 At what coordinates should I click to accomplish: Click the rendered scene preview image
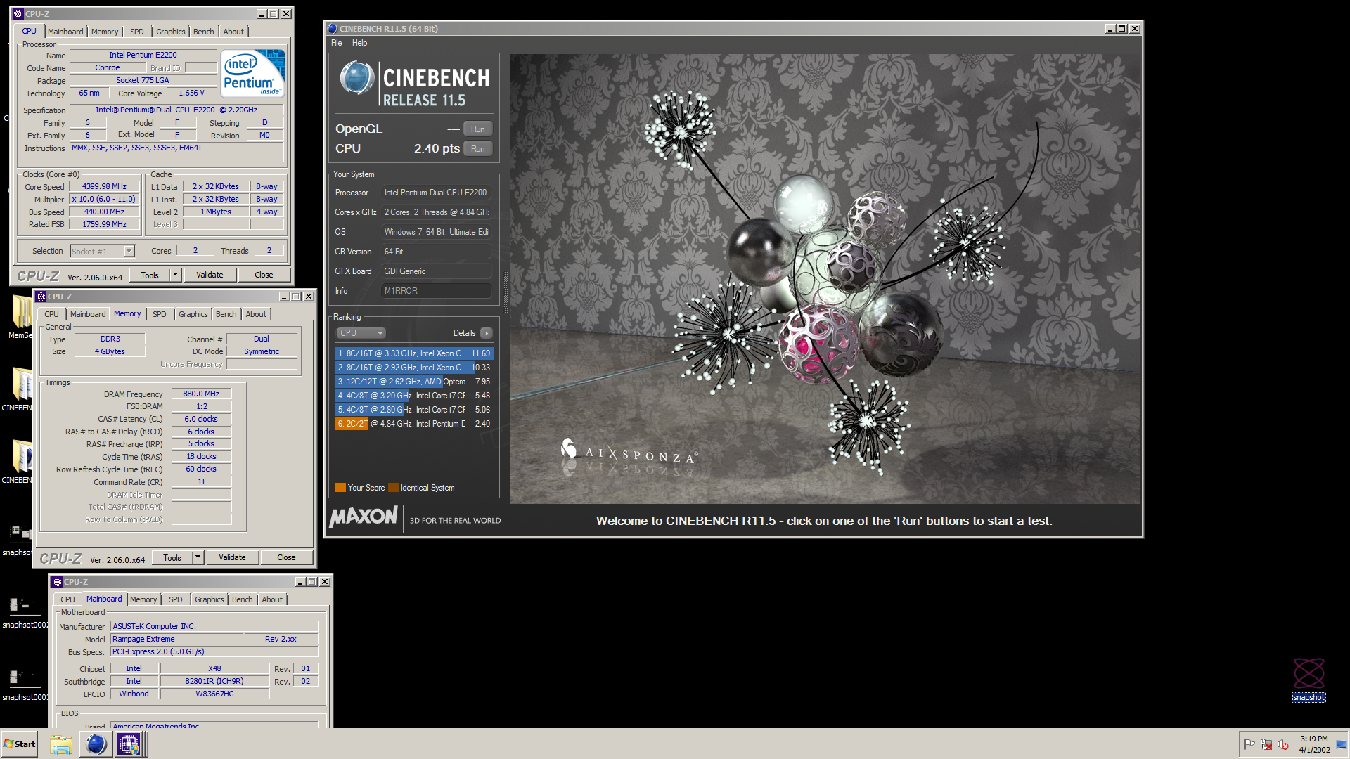pos(825,279)
